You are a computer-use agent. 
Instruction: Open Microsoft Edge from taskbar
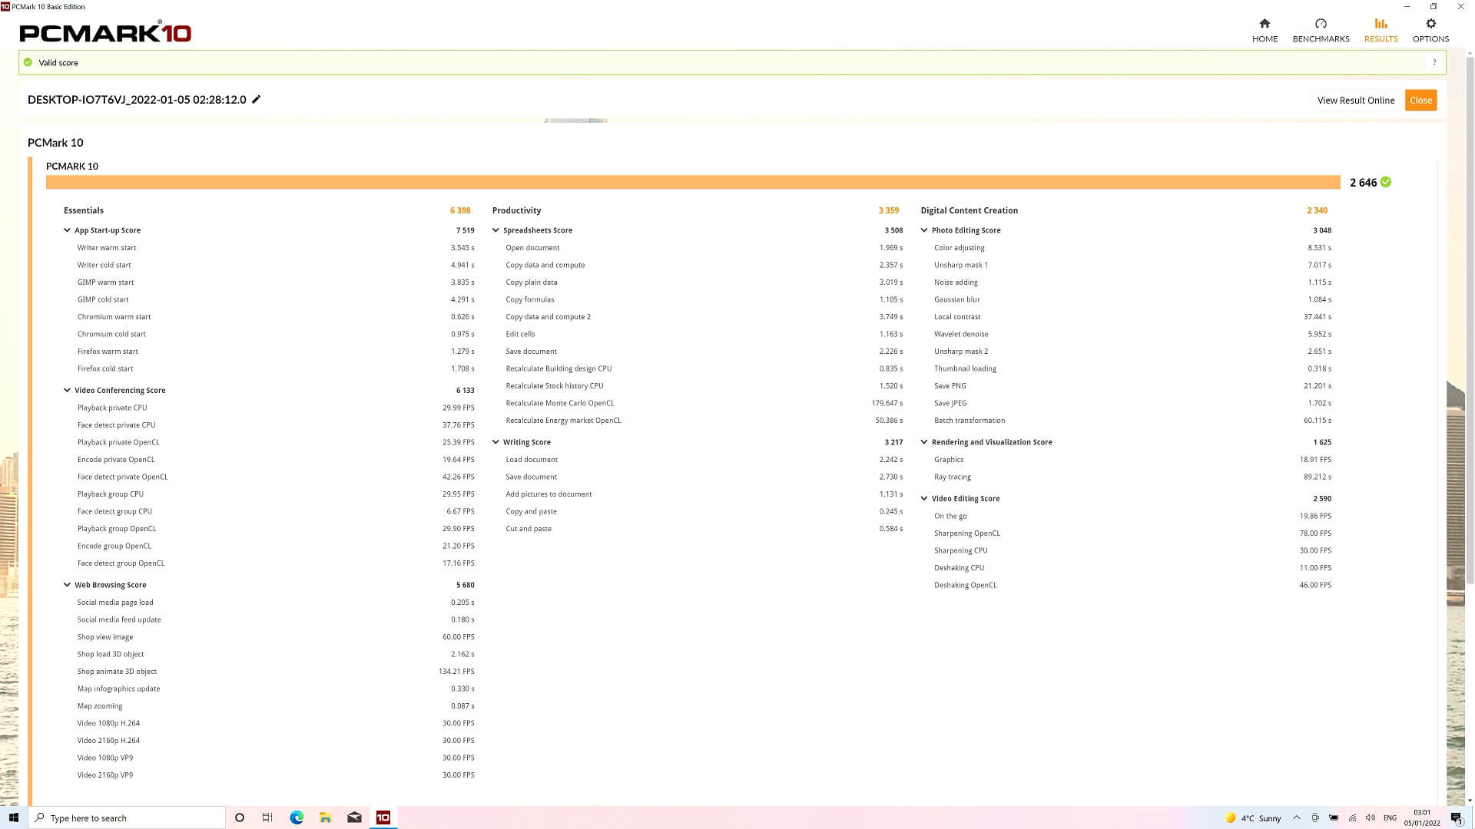tap(297, 817)
